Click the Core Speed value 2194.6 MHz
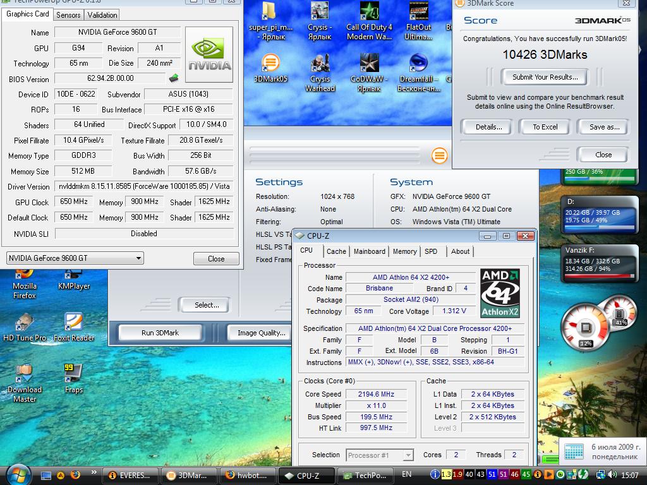647x485 pixels. 377,394
